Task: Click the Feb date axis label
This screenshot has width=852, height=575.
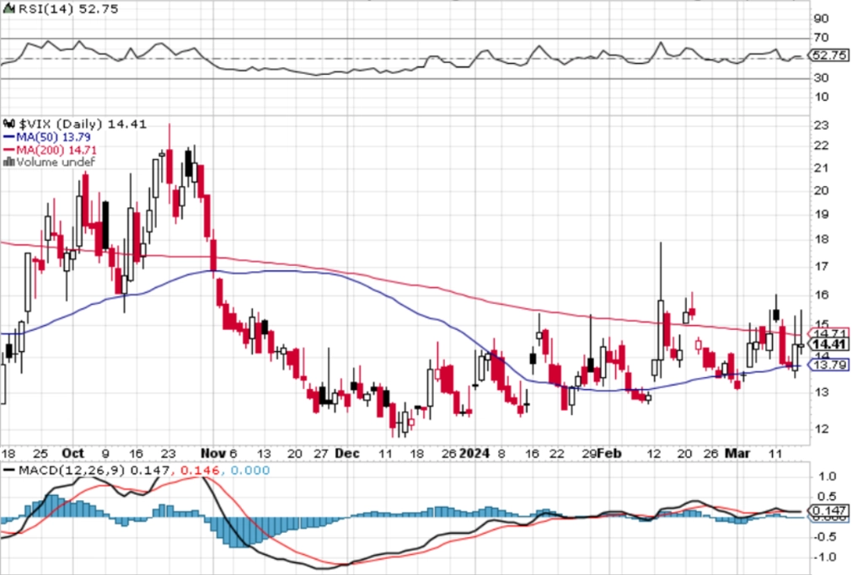Action: point(609,454)
